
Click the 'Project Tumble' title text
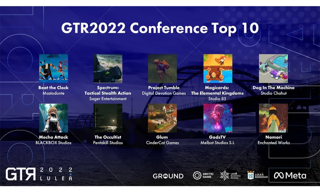[x=164, y=88]
